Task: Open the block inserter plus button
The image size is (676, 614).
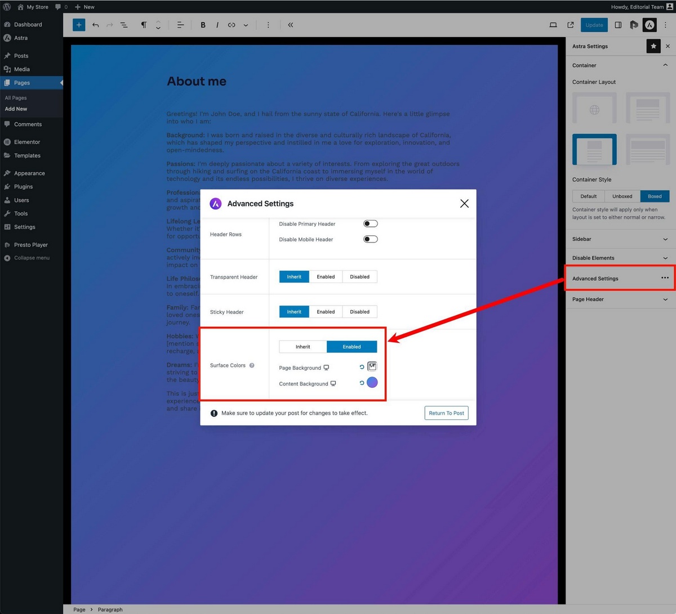Action: pos(79,25)
